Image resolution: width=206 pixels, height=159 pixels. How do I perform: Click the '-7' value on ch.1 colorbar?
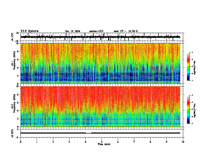click(x=192, y=81)
